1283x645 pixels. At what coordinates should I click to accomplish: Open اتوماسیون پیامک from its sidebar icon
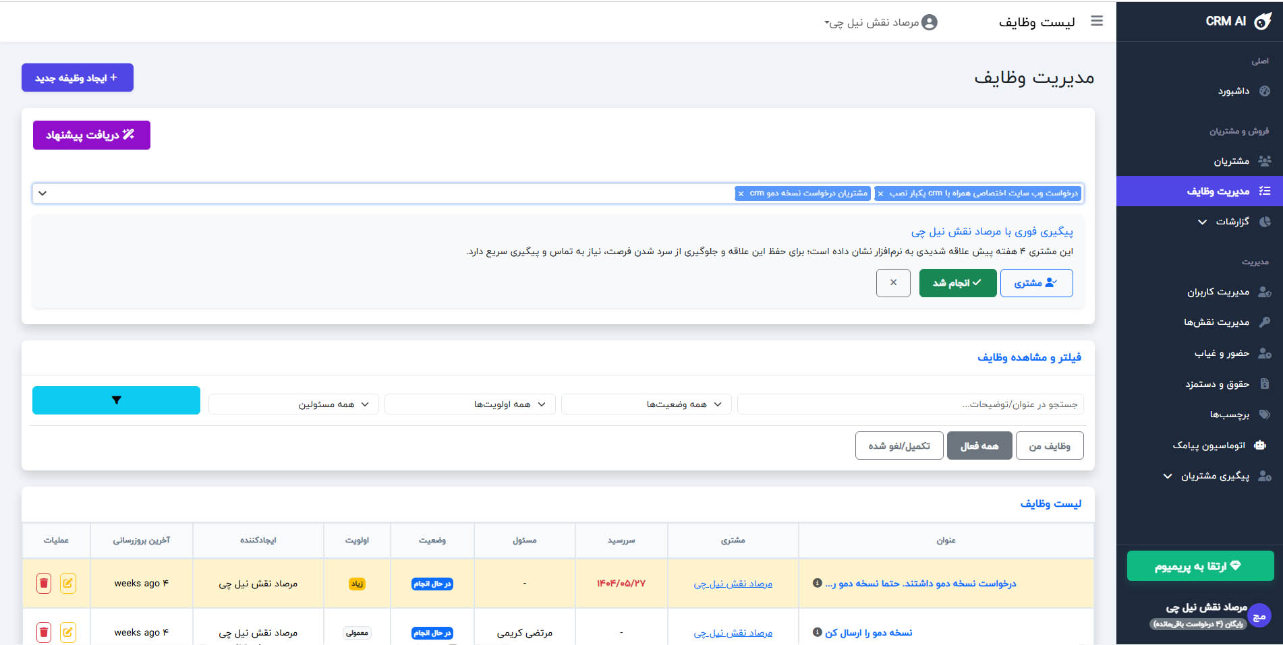tap(1261, 445)
